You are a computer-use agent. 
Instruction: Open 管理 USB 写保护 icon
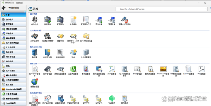[x=125, y=20]
